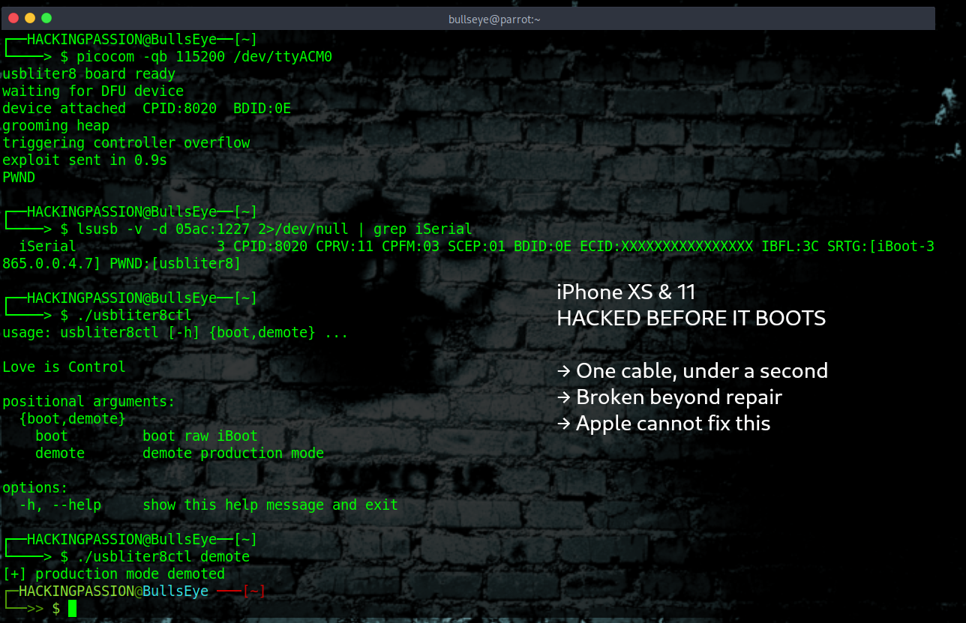Click the bullseye@parrot:~ window title
This screenshot has height=623, width=966.
tap(494, 19)
